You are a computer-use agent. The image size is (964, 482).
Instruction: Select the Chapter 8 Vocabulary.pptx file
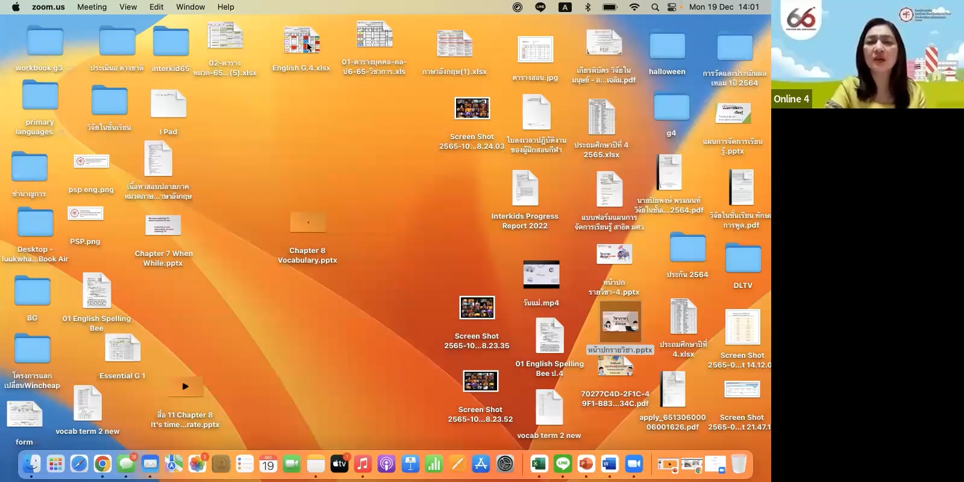[x=307, y=223]
